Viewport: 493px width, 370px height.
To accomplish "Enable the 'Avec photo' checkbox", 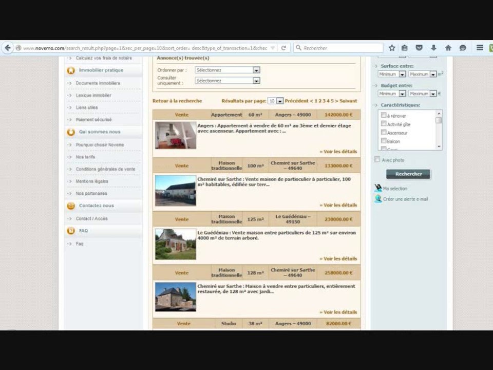I will [377, 159].
